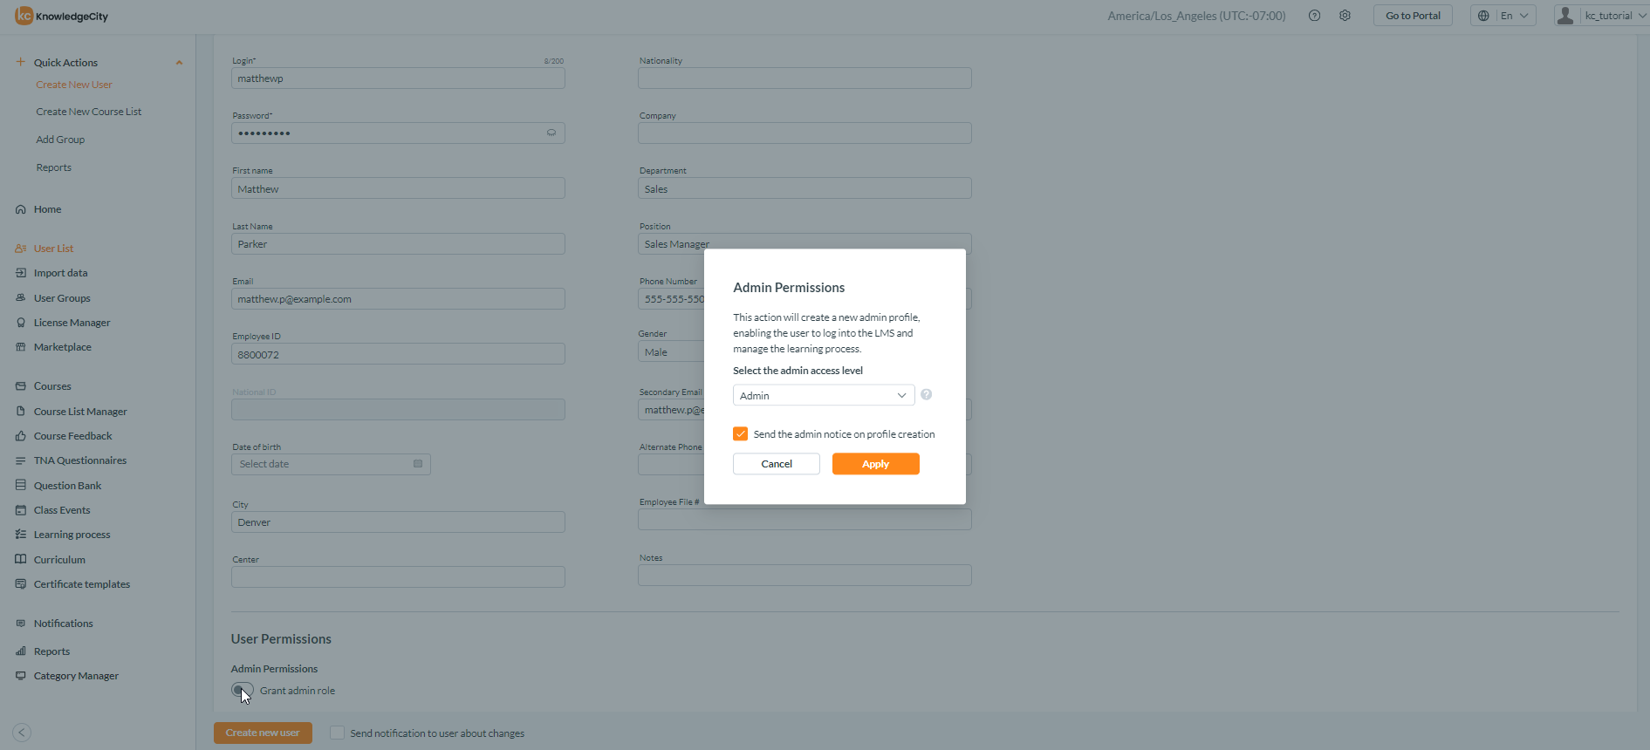Uncheck Send the admin notice on profile creation
Viewport: 1650px width, 750px height.
tap(740, 434)
